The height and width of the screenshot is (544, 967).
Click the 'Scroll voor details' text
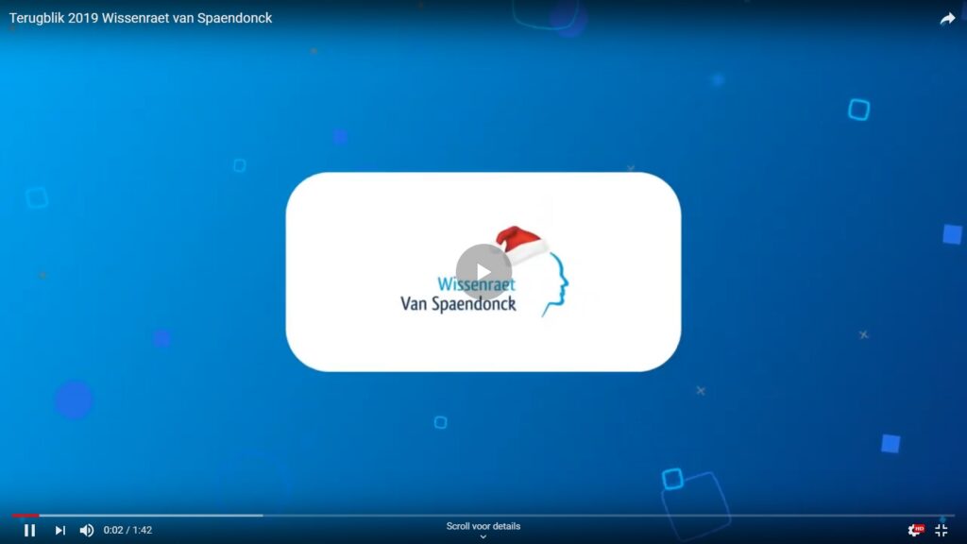click(x=483, y=526)
